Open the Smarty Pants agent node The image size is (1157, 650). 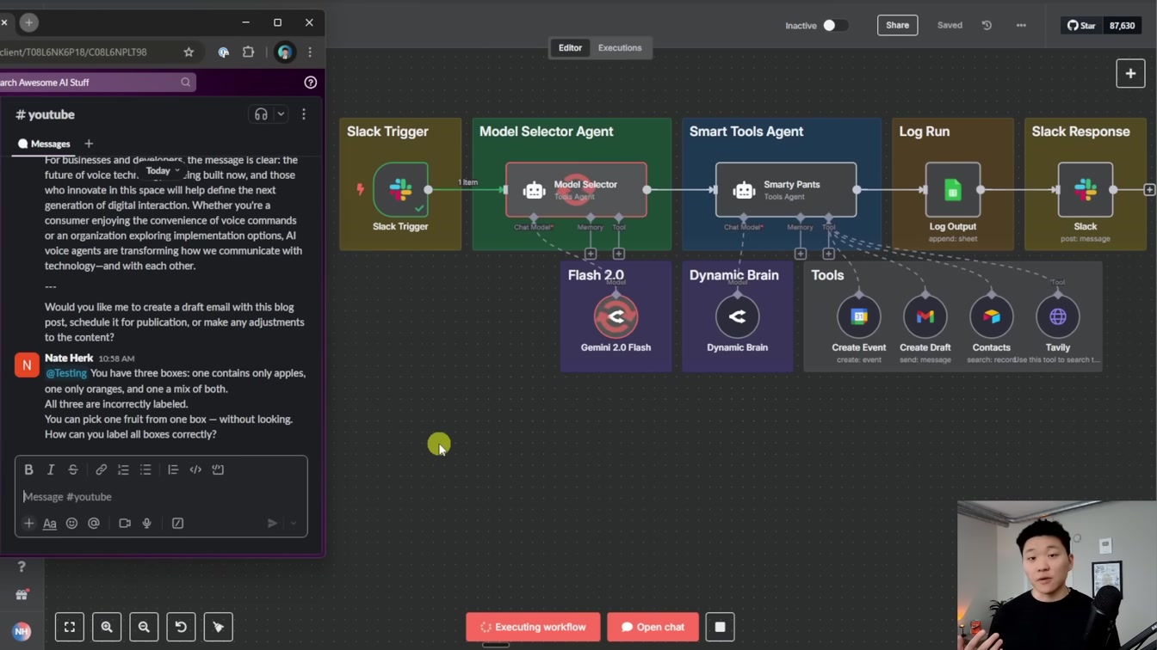786,189
